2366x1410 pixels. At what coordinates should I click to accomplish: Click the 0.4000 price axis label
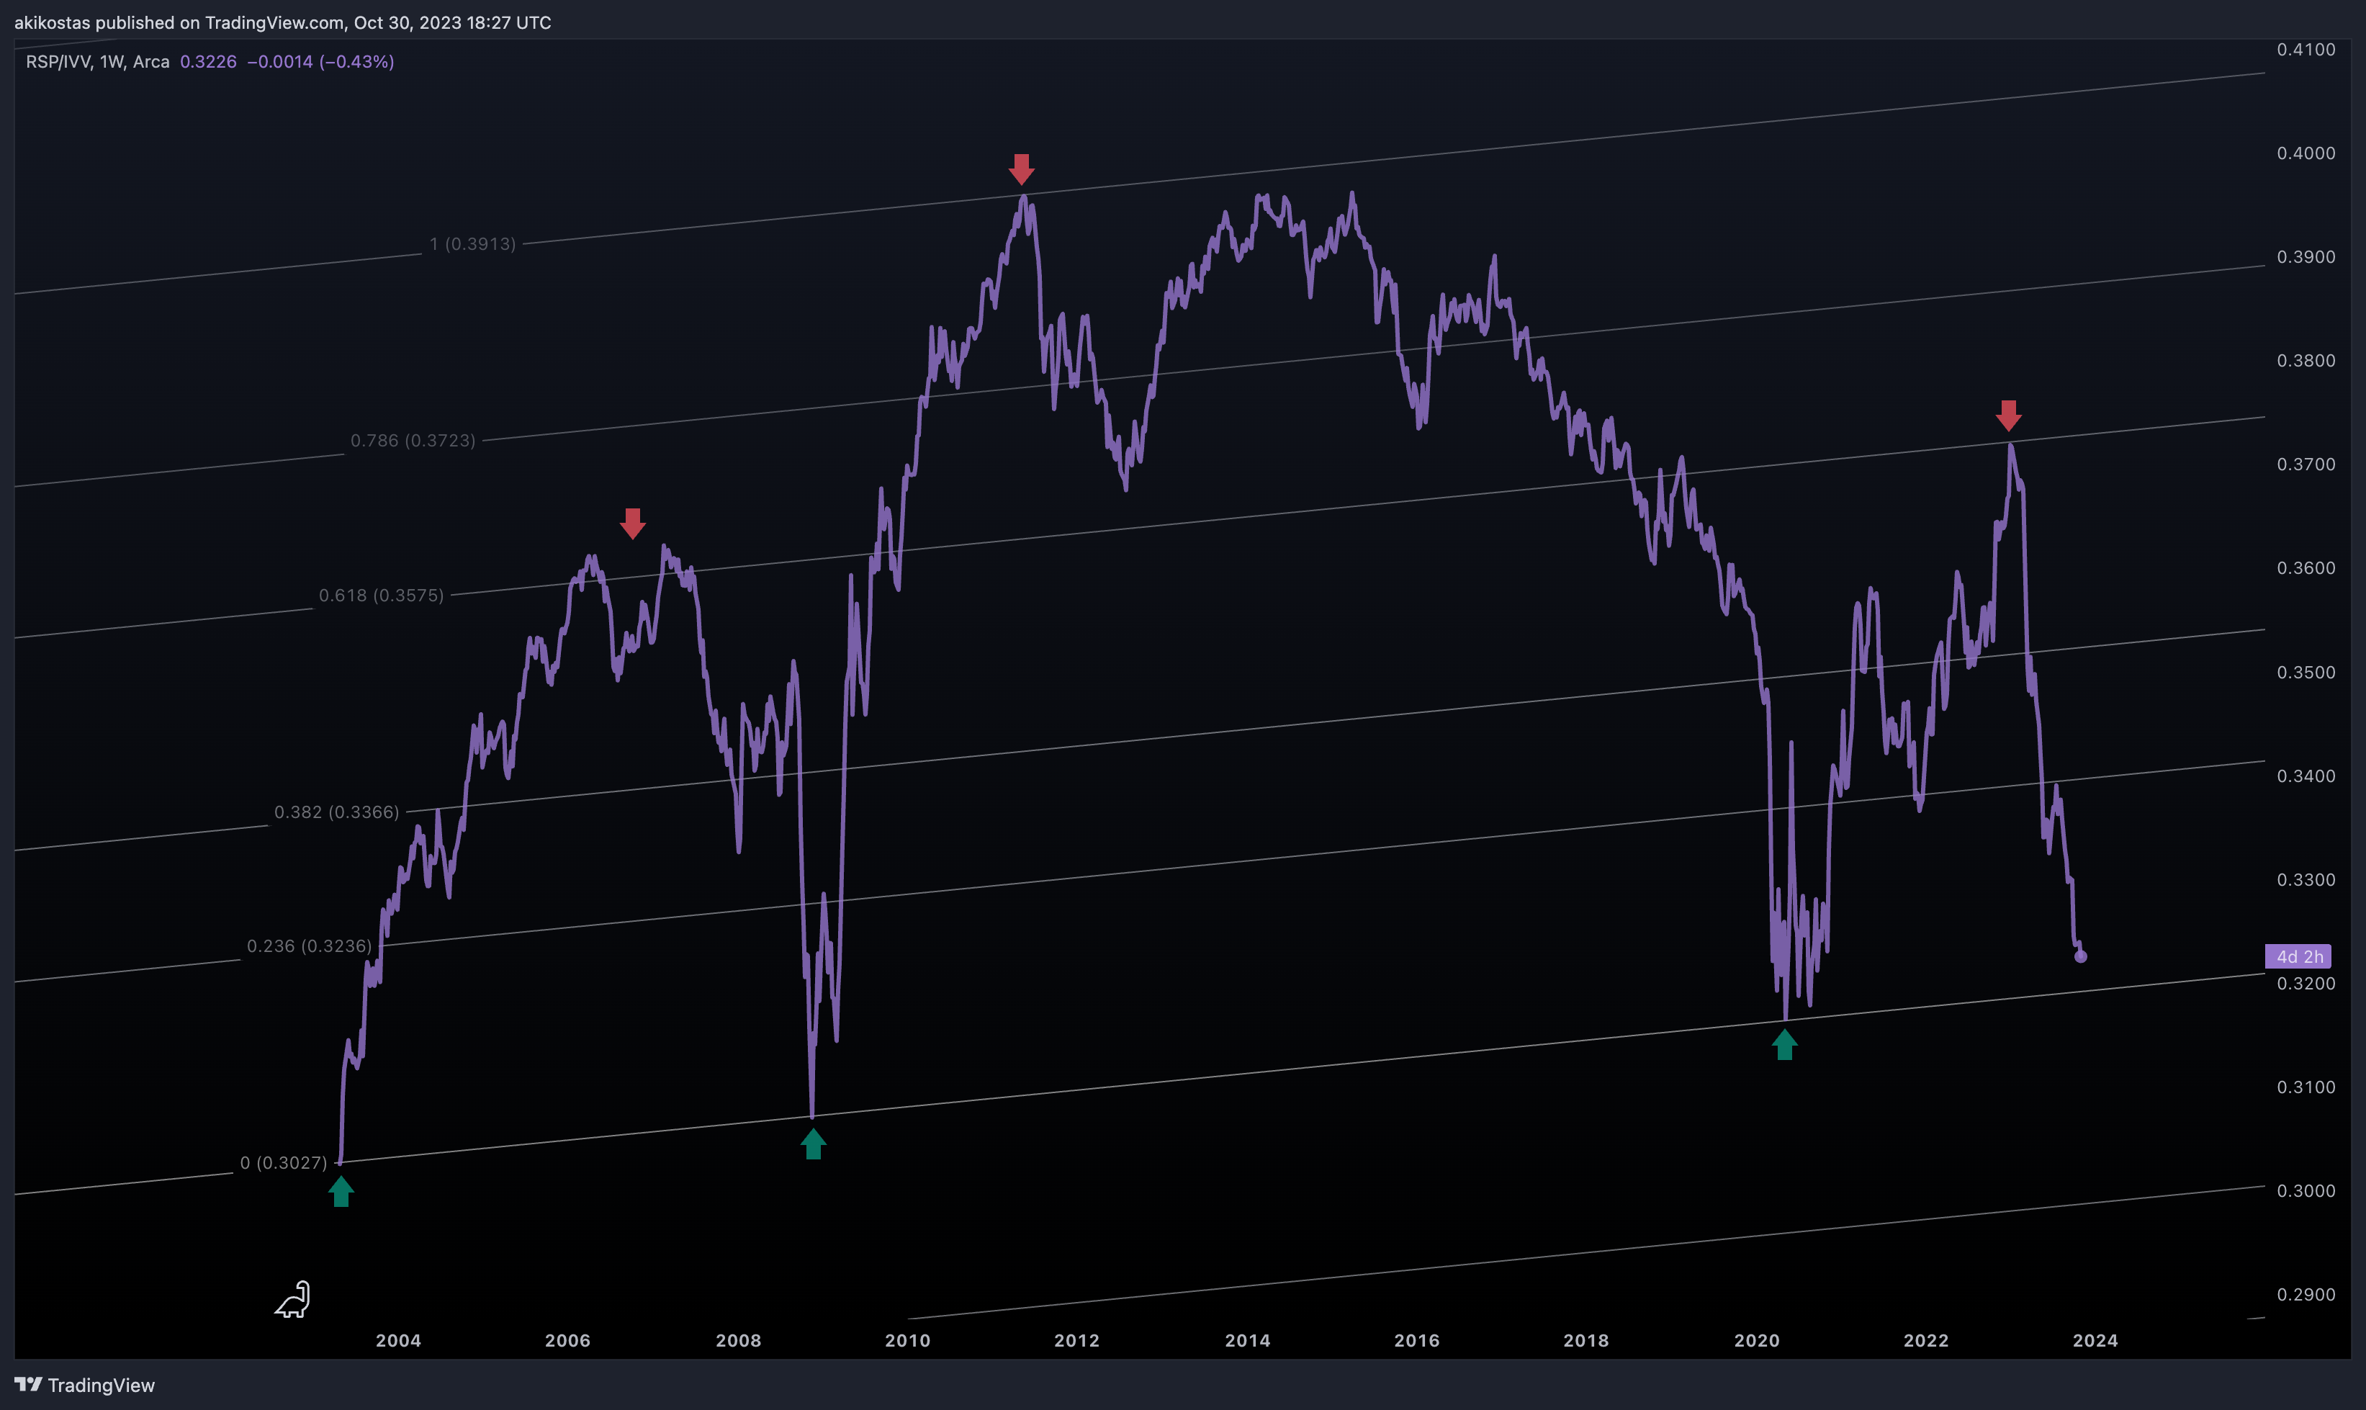2306,153
